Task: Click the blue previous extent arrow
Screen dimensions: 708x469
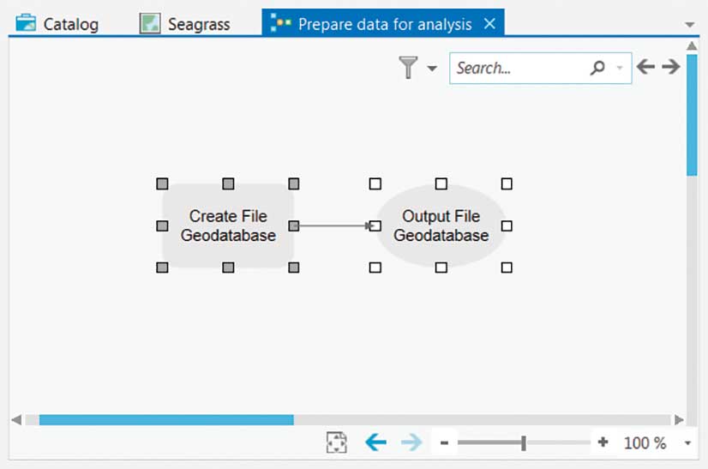Action: tap(375, 442)
